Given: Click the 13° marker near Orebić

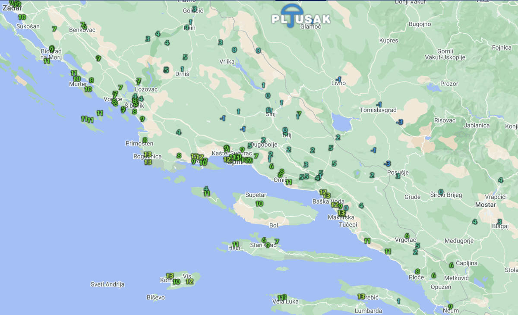Looking at the screenshot, I should click(x=361, y=296).
